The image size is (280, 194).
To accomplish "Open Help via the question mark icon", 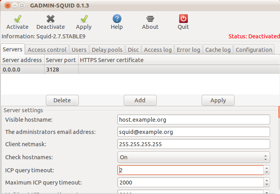I will point(117,19).
